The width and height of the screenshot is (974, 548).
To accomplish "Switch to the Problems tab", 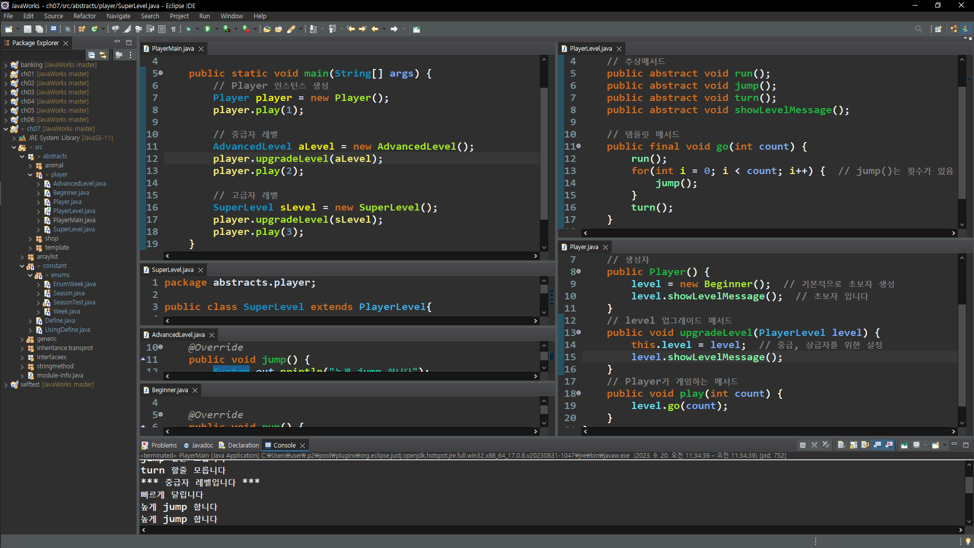I will [x=163, y=446].
